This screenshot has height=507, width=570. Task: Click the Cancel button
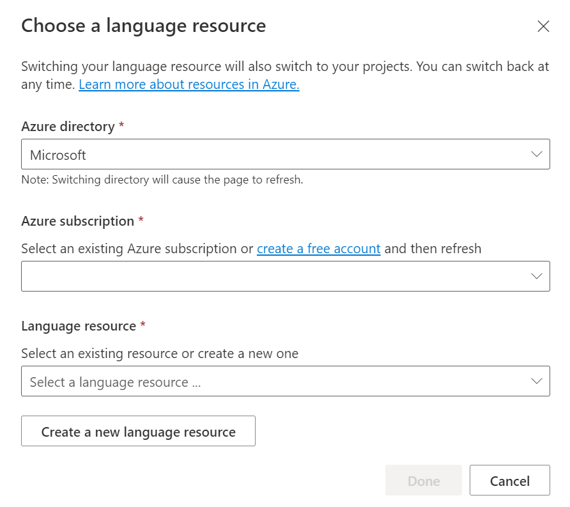(509, 480)
